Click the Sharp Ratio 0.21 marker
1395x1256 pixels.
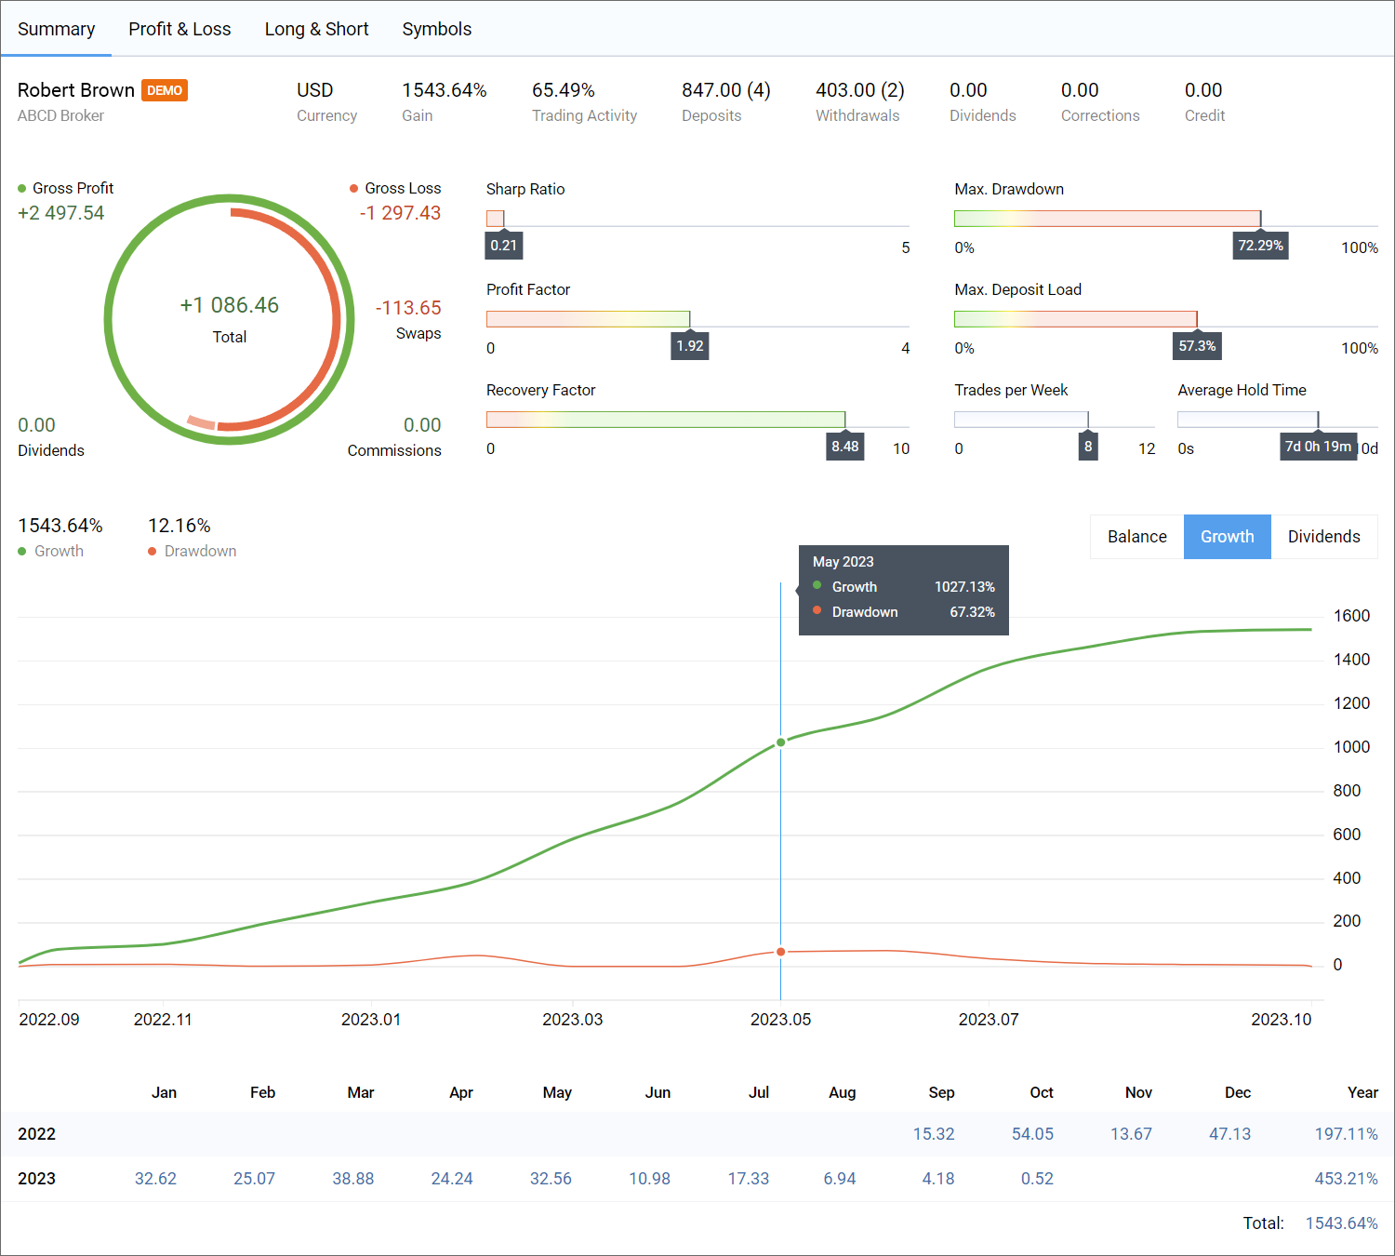tap(503, 246)
